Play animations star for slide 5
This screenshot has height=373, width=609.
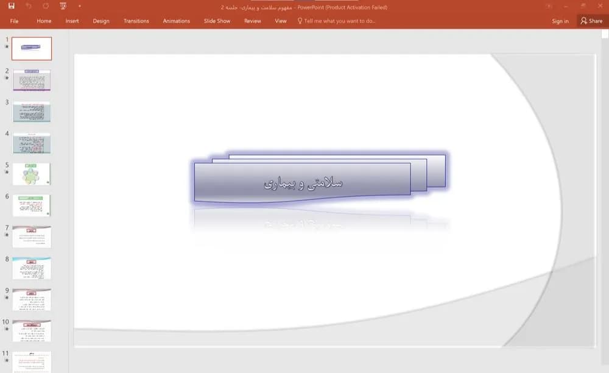coord(7,172)
